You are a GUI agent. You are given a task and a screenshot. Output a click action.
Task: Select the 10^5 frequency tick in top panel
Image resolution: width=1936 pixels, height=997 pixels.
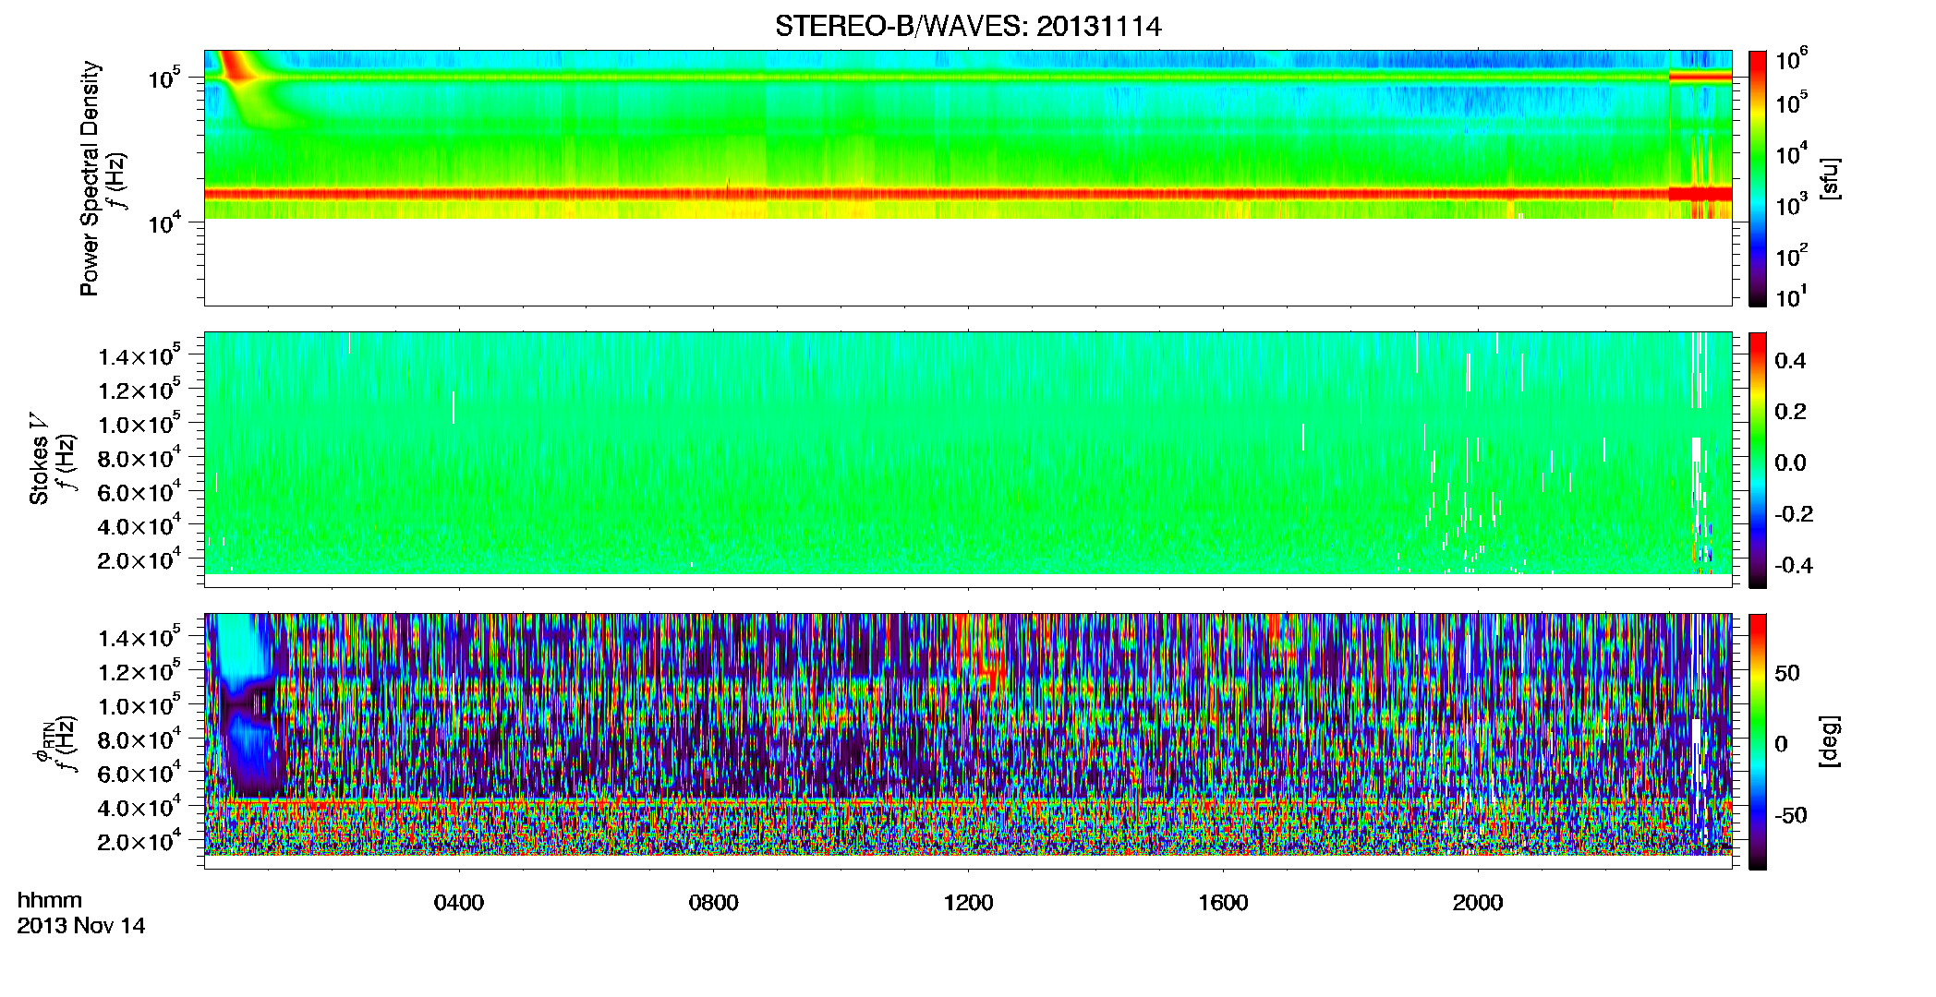click(x=163, y=78)
